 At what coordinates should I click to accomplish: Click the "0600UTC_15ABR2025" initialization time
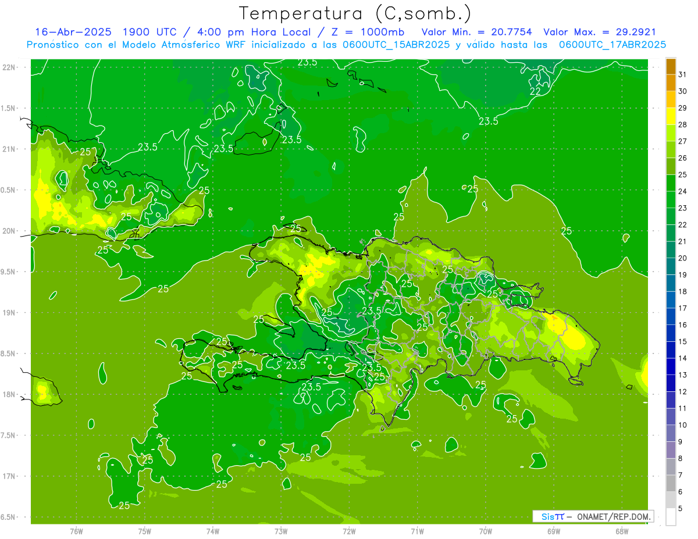click(x=396, y=45)
